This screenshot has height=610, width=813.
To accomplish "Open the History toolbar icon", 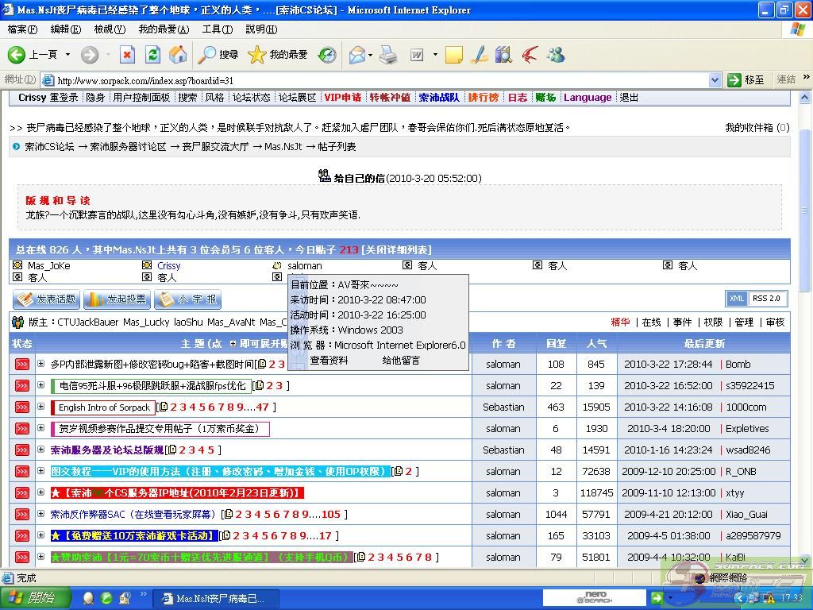I will click(x=327, y=55).
